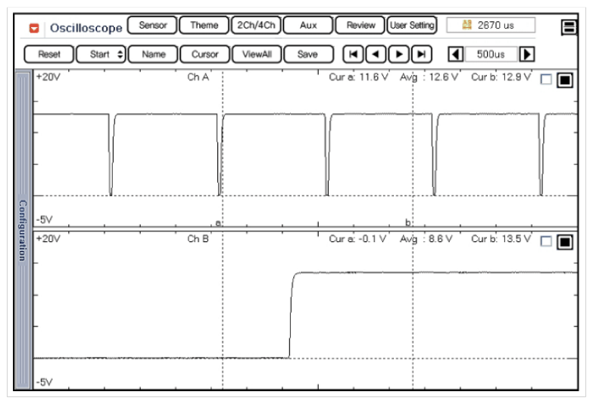Open the Start dropdown selector
Viewport: 593px width, 404px height.
(101, 54)
